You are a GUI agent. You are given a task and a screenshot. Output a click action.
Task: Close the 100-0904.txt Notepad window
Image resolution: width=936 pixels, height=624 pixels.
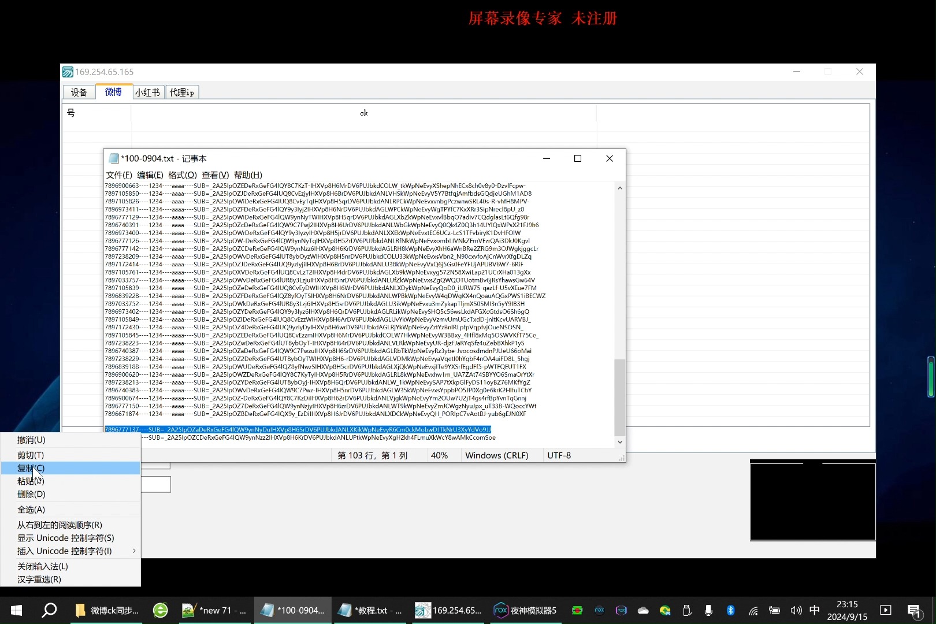(x=610, y=158)
